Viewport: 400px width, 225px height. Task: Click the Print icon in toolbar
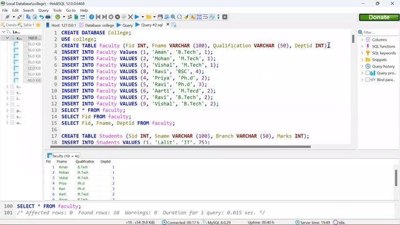point(47,17)
